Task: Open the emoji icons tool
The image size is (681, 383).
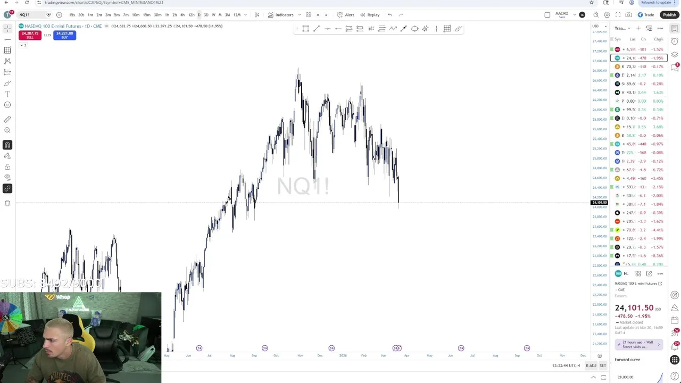Action: [7, 105]
